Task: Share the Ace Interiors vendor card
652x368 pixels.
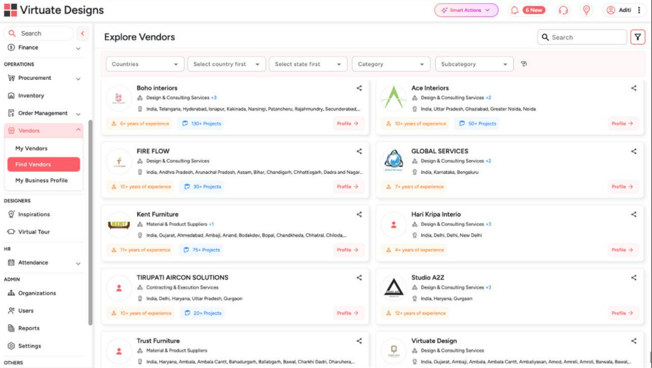Action: pos(634,88)
